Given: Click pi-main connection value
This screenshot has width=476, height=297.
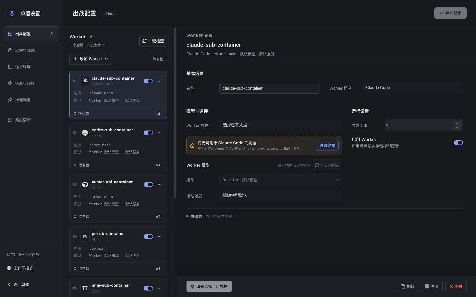Looking at the screenshot, I should point(97,249).
